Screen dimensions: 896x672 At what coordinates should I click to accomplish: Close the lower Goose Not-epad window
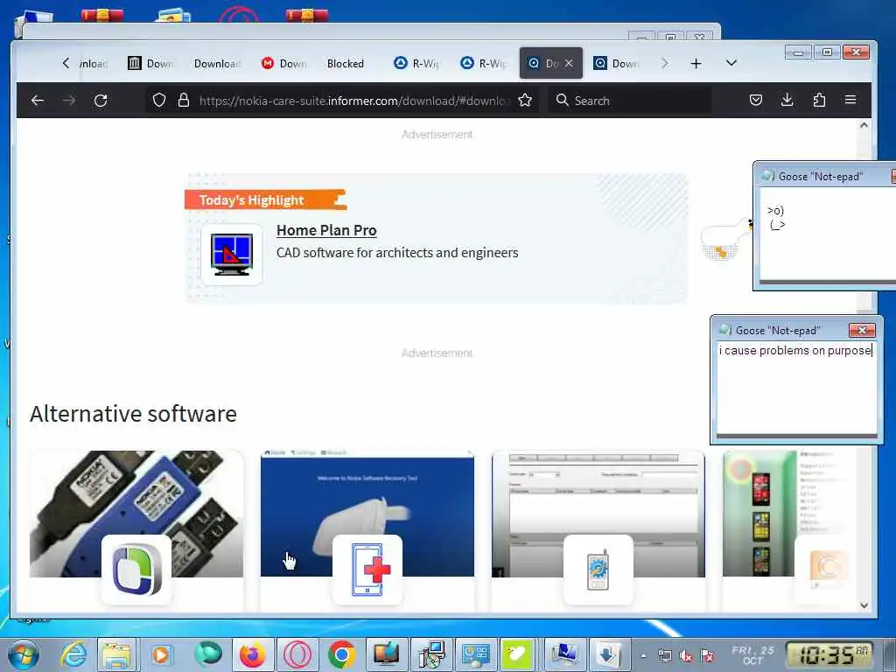tap(862, 330)
